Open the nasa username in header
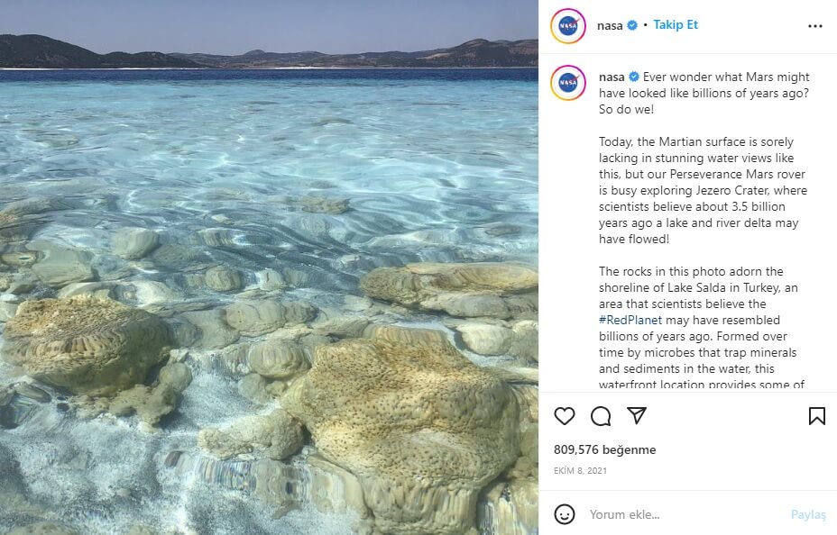 tap(610, 25)
